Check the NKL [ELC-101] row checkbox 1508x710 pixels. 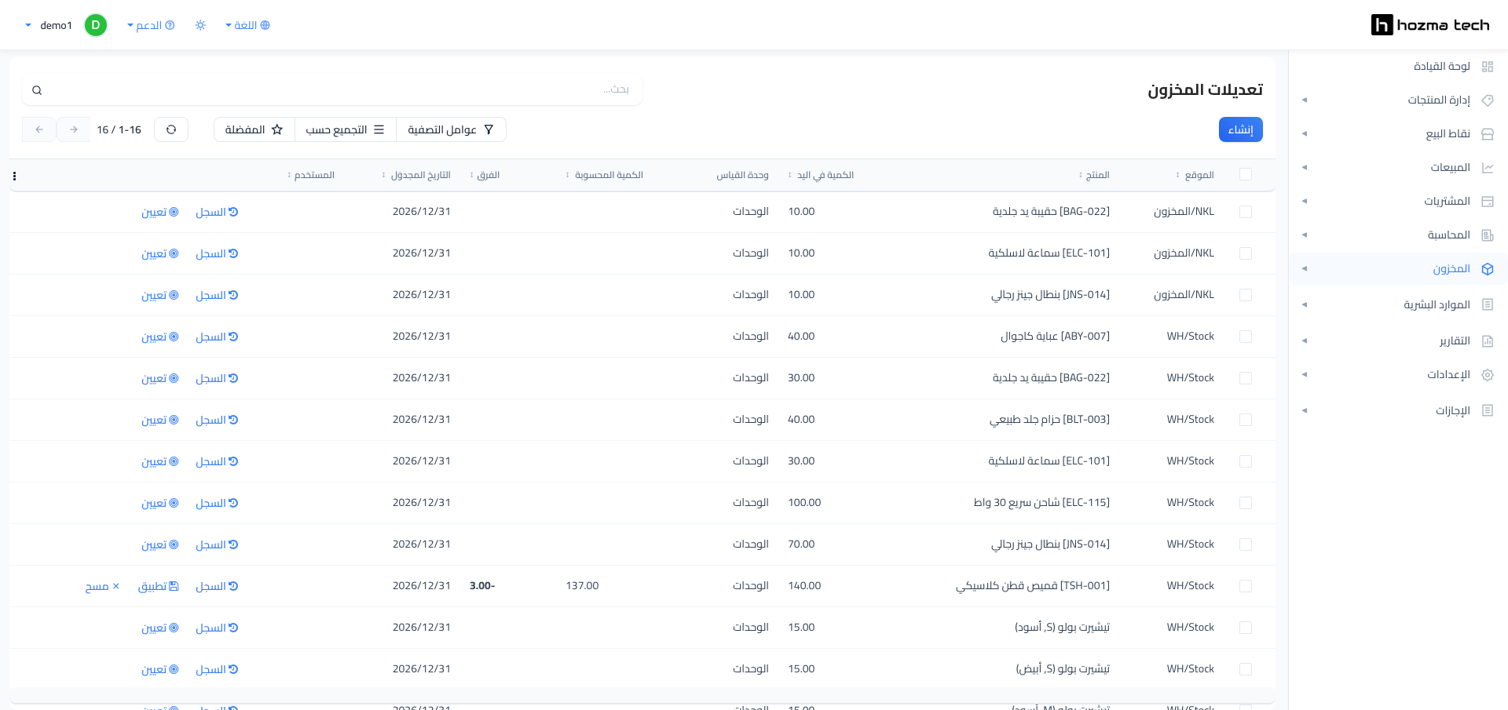[1246, 253]
